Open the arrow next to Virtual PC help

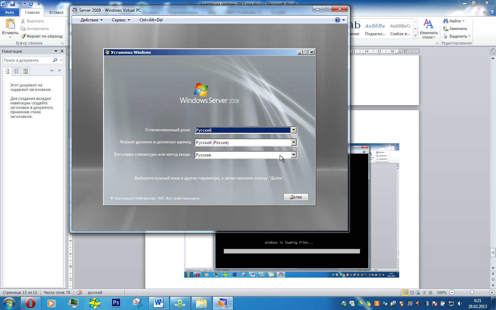tap(343, 20)
